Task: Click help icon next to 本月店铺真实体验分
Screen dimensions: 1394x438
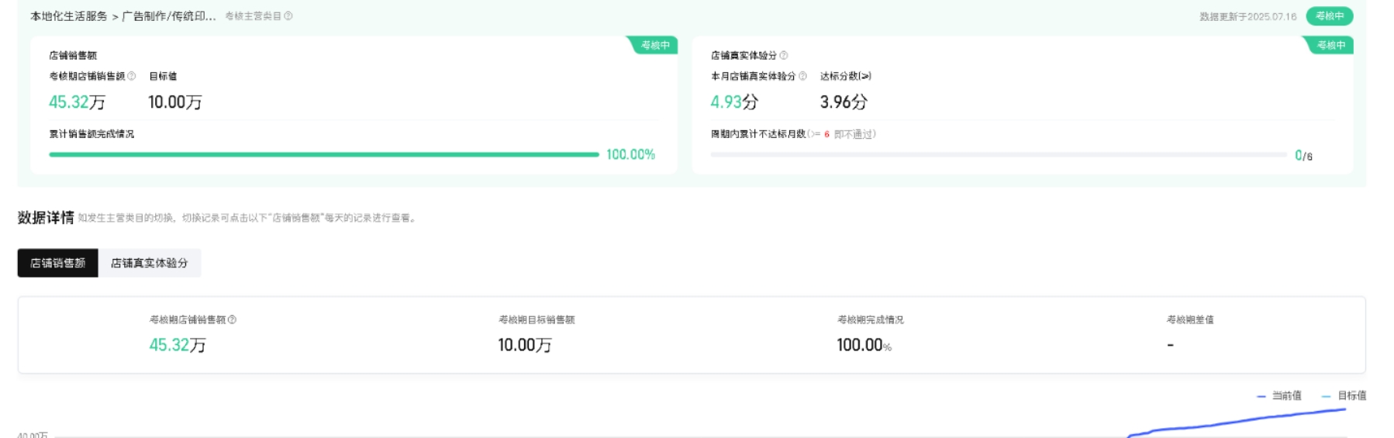Action: (802, 76)
